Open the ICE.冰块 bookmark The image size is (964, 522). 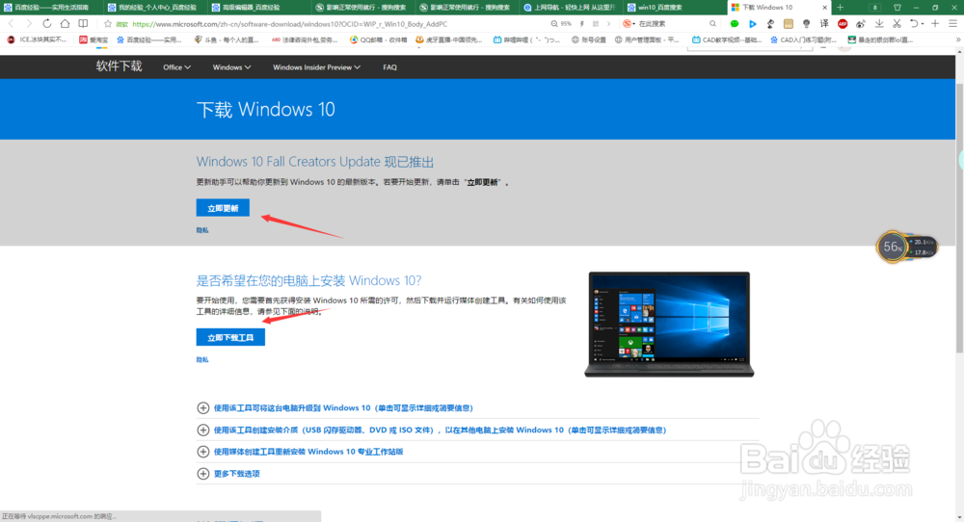[x=36, y=39]
